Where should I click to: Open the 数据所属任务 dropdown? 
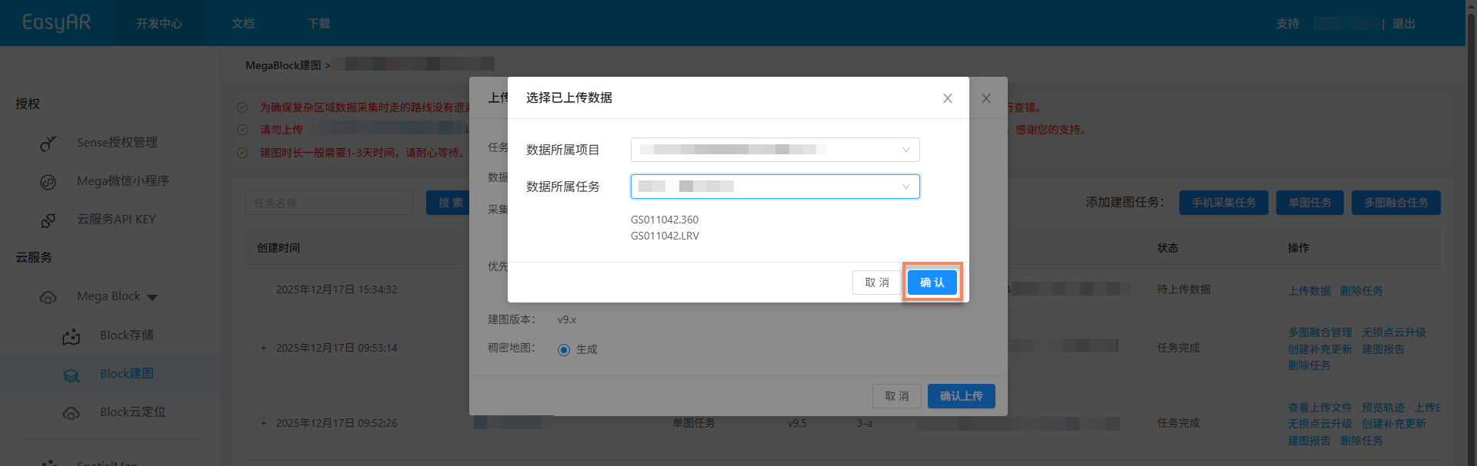pyautogui.click(x=775, y=187)
